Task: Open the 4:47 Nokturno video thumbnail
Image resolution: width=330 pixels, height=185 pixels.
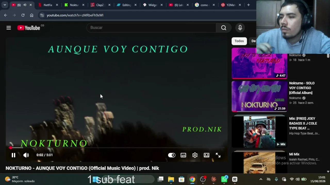Action: pyautogui.click(x=259, y=63)
